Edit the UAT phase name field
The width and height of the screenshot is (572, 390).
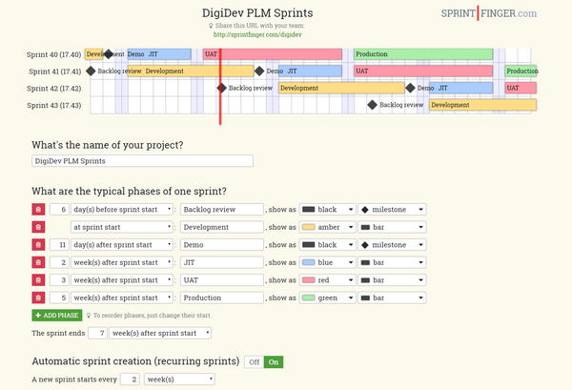[x=222, y=280]
